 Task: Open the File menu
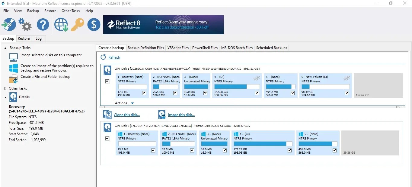pyautogui.click(x=6, y=11)
